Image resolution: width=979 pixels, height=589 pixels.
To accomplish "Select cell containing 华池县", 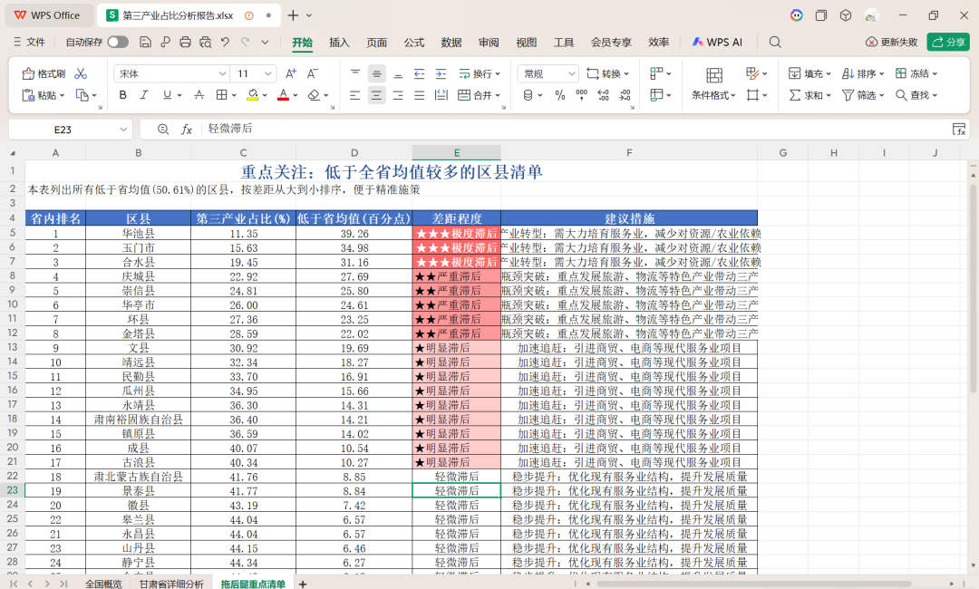I will point(138,234).
